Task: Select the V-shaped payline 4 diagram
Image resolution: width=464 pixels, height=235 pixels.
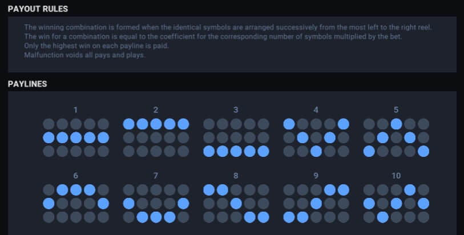Action: (x=316, y=137)
